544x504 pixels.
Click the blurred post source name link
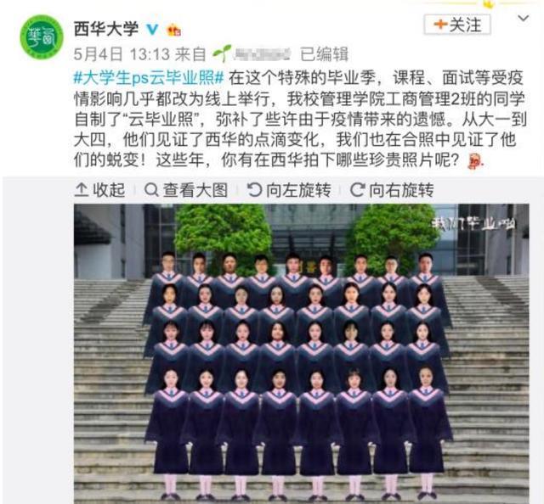coord(262,54)
